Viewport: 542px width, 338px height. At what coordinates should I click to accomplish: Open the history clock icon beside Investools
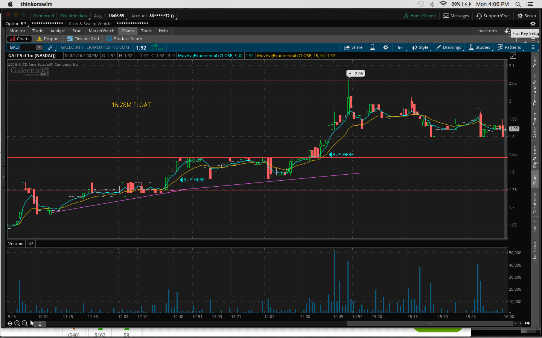(x=508, y=31)
